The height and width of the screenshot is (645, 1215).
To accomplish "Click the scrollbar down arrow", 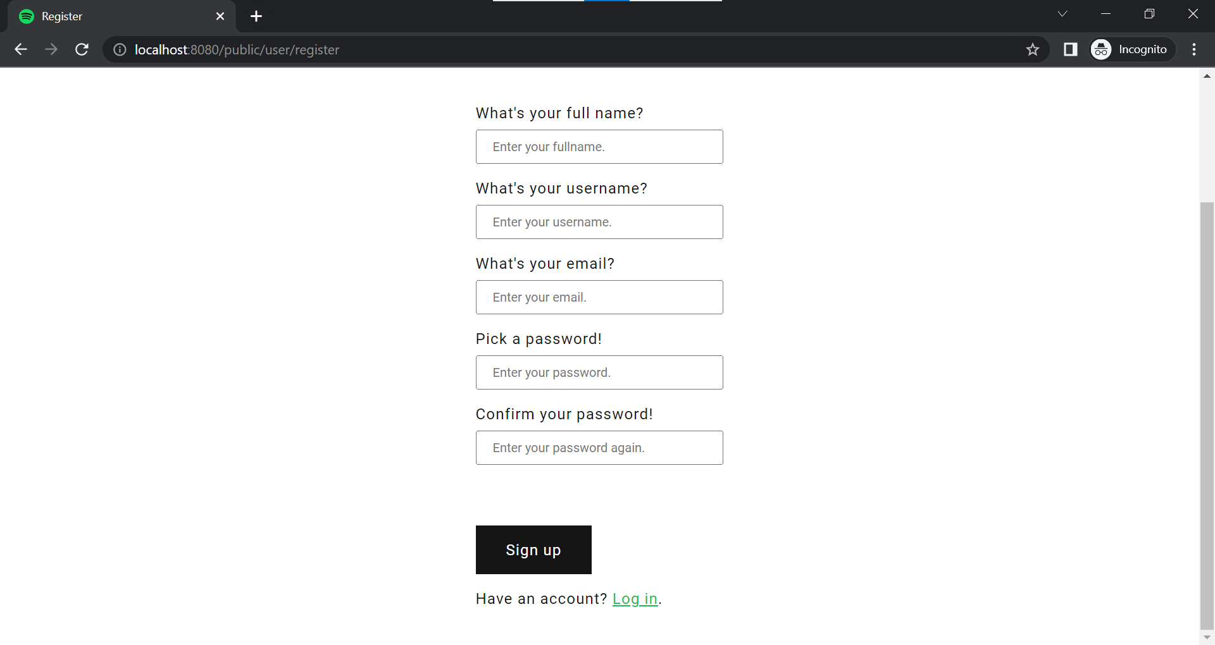I will (1207, 637).
